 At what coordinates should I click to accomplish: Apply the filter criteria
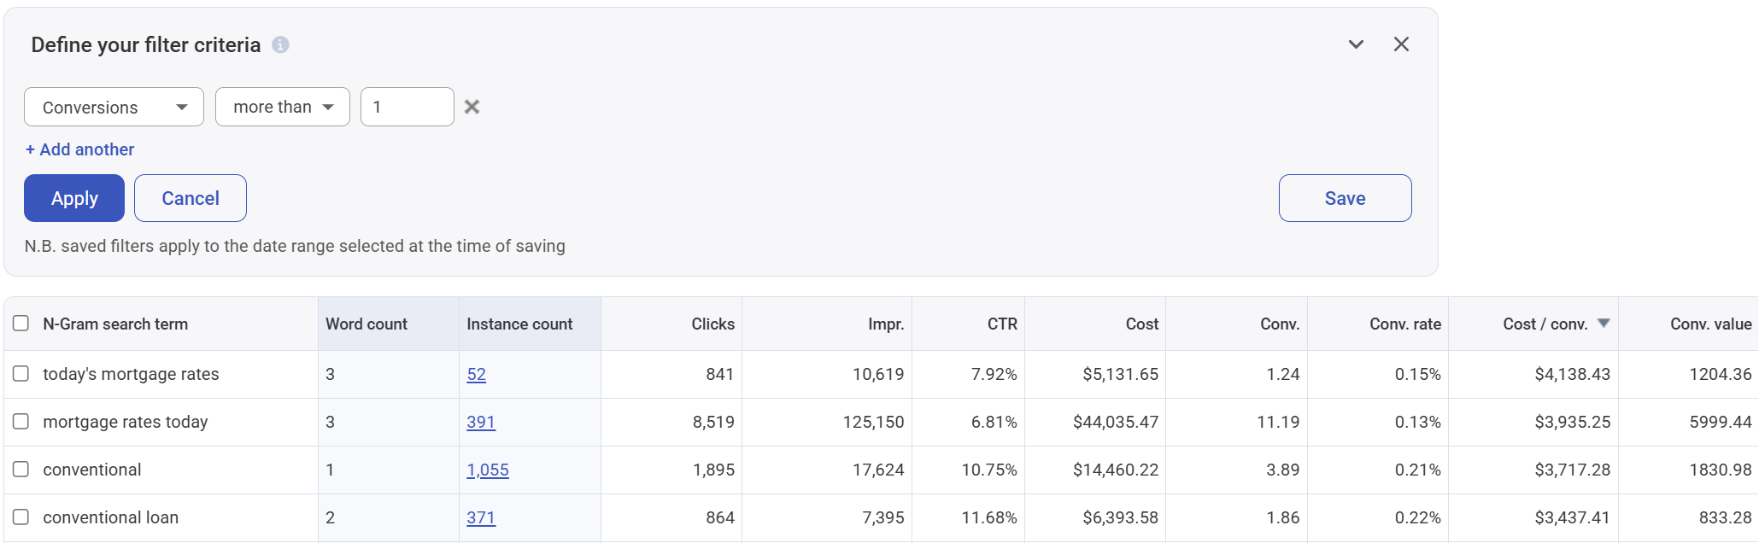74,198
